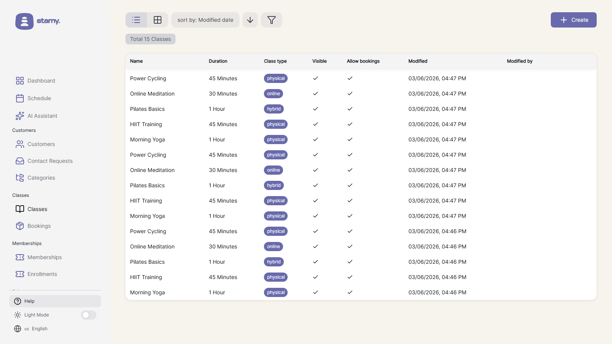Open Memberships in the sidebar

coord(44,257)
